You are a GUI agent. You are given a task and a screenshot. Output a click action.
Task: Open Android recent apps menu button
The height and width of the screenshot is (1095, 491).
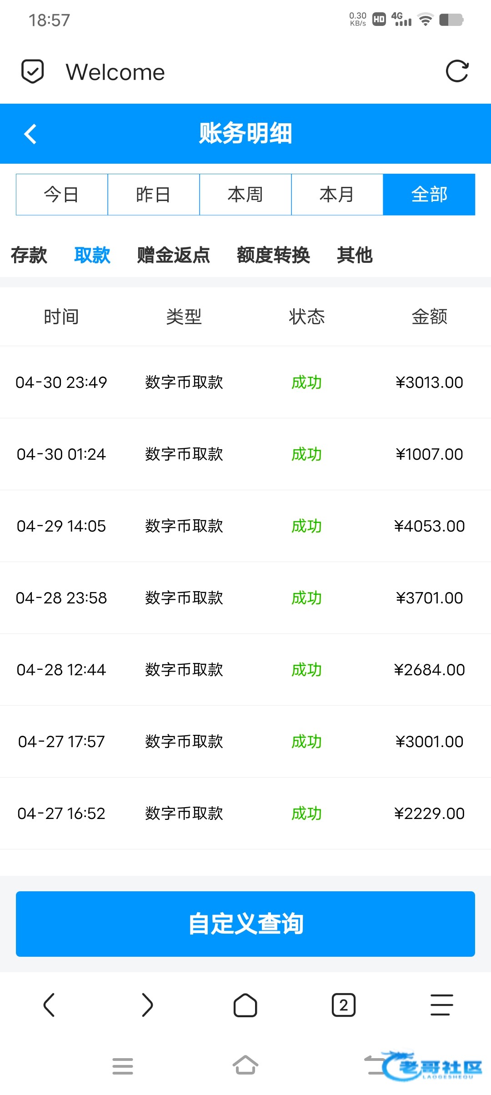(123, 1066)
